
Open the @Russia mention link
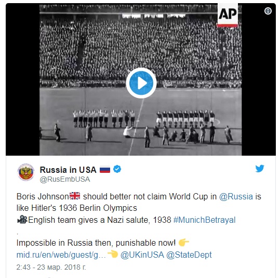tap(236, 197)
